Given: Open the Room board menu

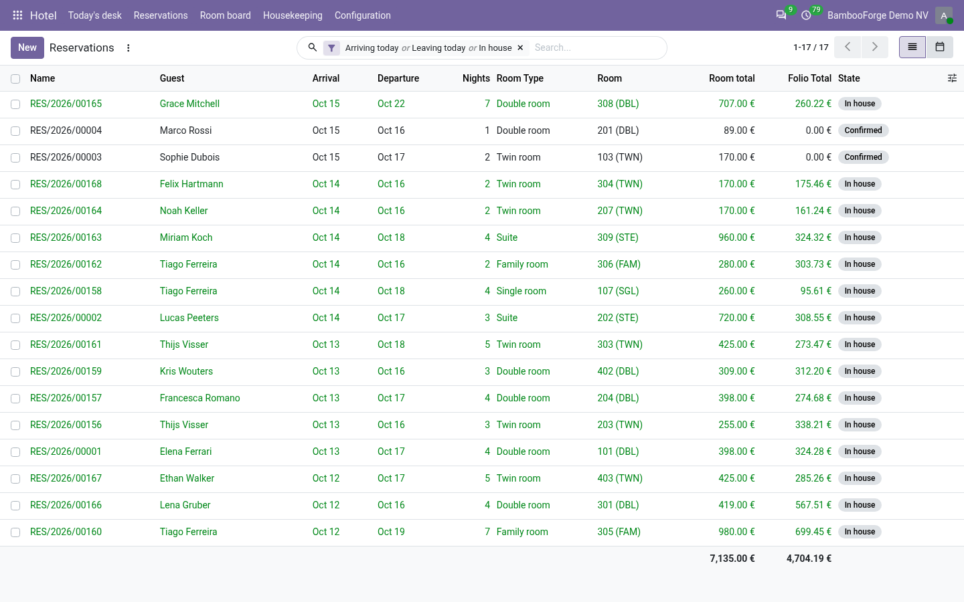Looking at the screenshot, I should (226, 15).
